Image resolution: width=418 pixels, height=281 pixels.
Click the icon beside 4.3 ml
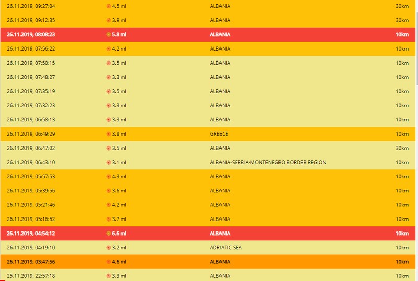(109, 177)
